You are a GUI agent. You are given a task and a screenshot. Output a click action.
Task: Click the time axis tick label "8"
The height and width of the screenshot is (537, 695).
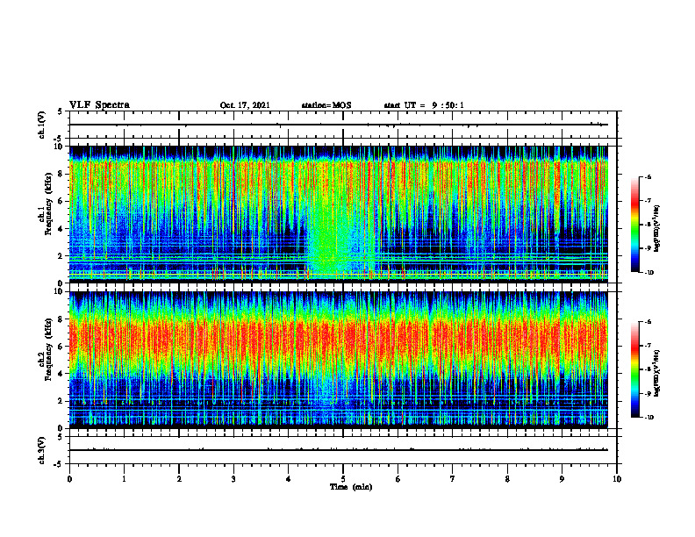[x=507, y=479]
